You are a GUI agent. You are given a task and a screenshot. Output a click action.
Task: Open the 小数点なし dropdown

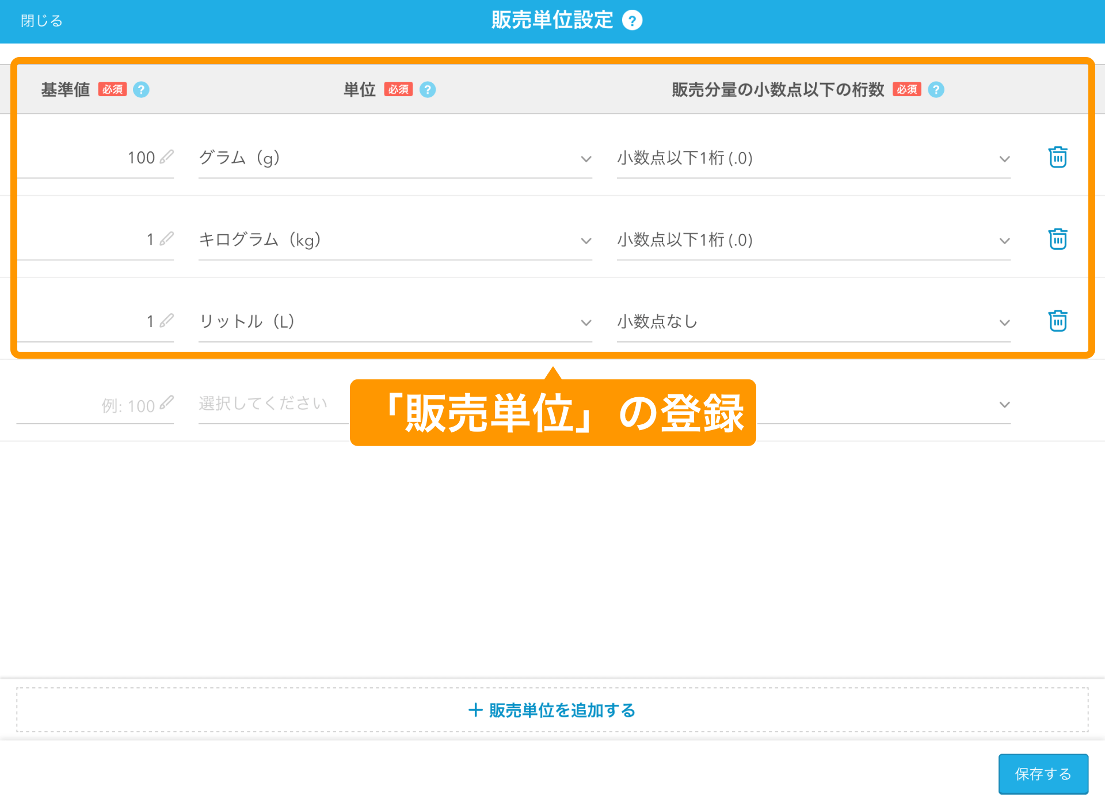(814, 322)
